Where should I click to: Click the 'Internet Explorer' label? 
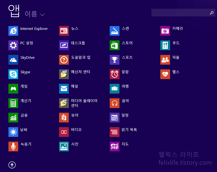[x=34, y=29]
